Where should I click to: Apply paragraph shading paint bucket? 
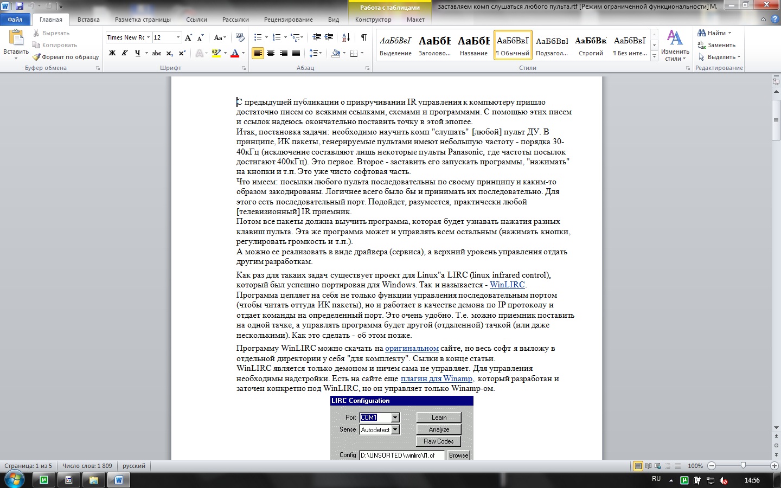click(x=336, y=53)
